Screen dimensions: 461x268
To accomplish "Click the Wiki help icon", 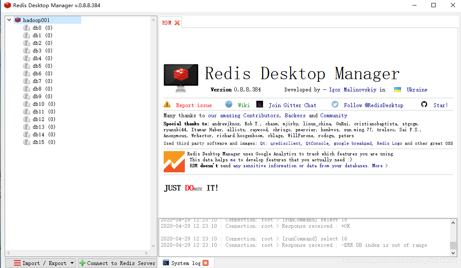I will tap(229, 104).
